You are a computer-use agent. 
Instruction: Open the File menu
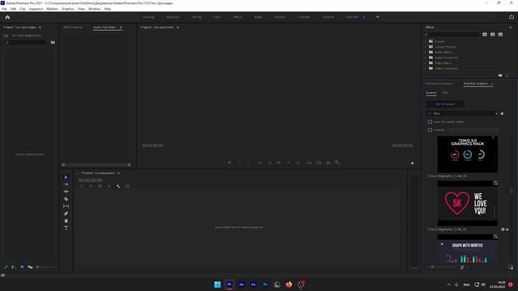click(x=4, y=9)
